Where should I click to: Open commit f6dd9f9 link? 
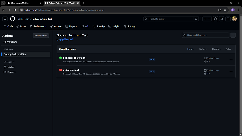[96, 62]
